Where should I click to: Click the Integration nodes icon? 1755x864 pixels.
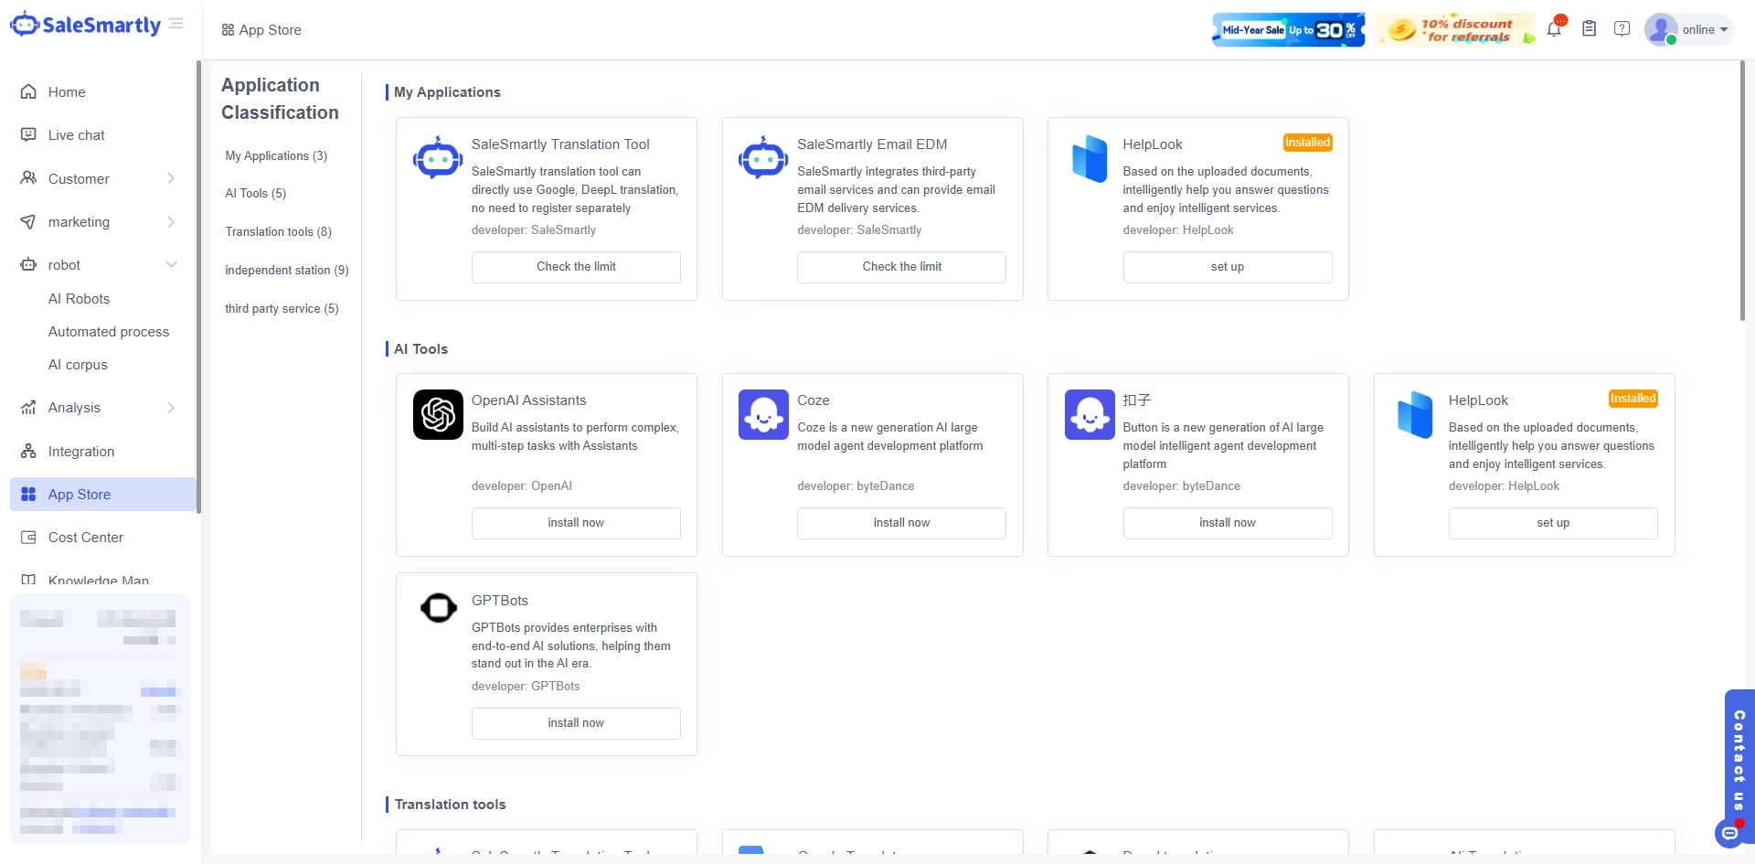click(28, 452)
